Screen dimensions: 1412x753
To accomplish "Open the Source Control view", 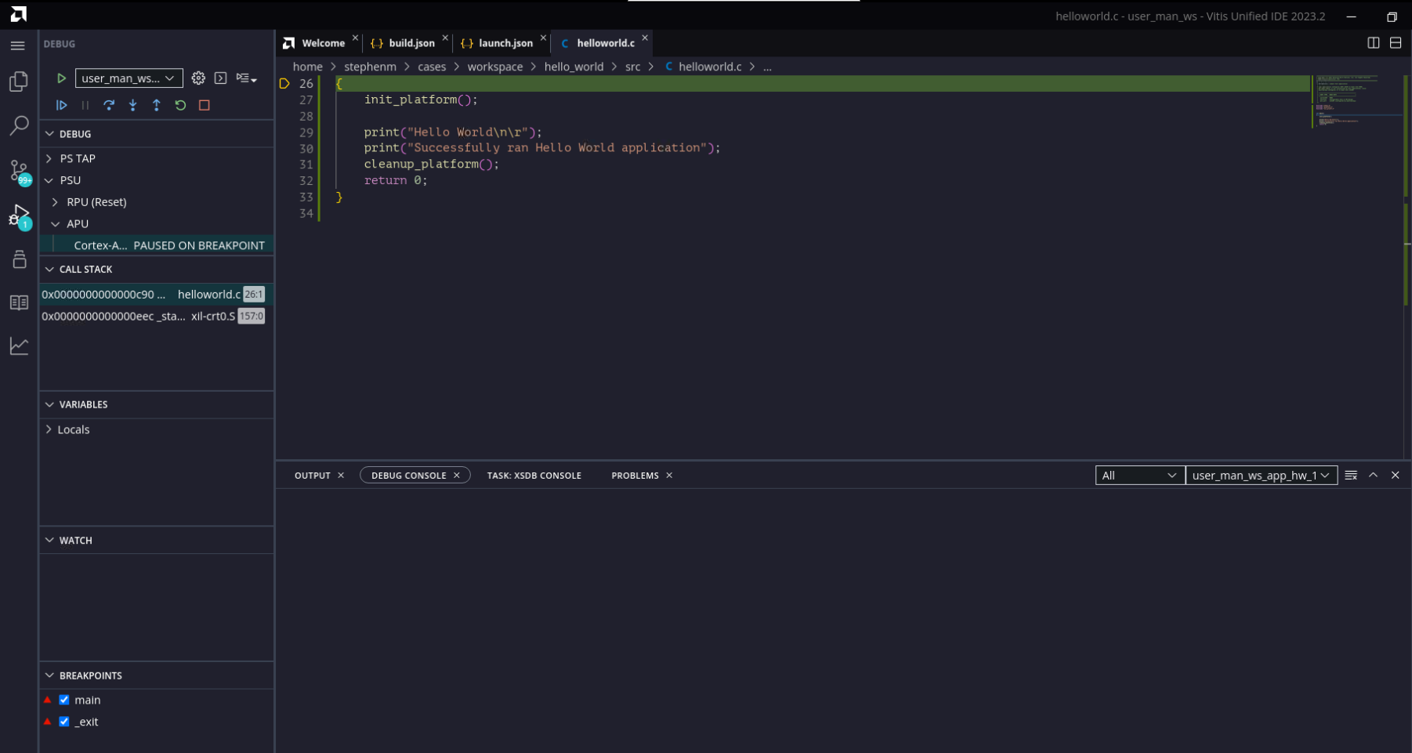I will point(19,171).
